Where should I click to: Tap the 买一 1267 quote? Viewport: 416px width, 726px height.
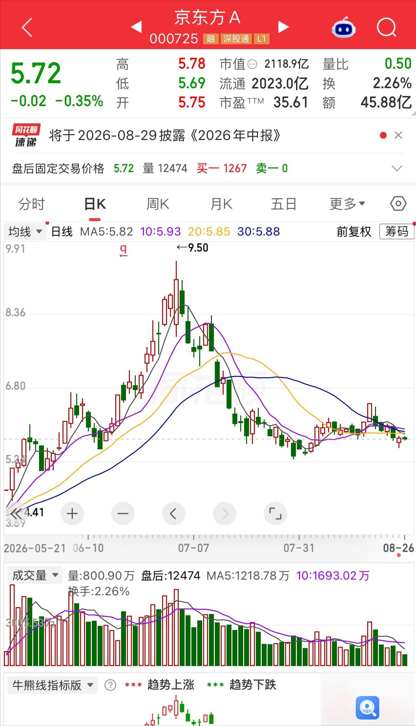(x=222, y=168)
